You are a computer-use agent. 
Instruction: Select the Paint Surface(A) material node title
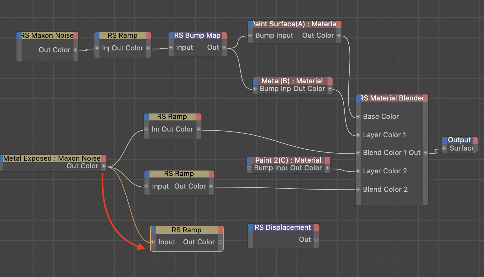(x=294, y=24)
